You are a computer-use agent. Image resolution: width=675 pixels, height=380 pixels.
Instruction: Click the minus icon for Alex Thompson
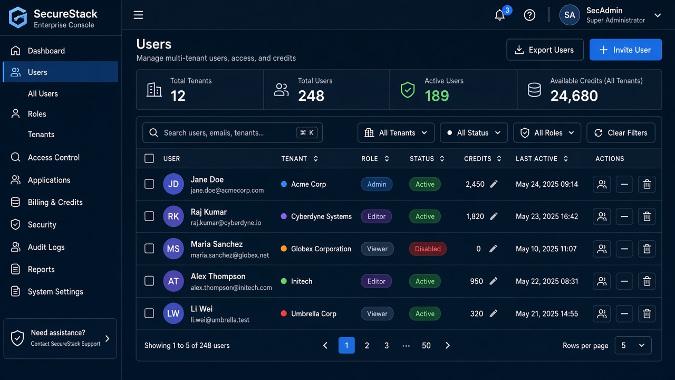(624, 281)
